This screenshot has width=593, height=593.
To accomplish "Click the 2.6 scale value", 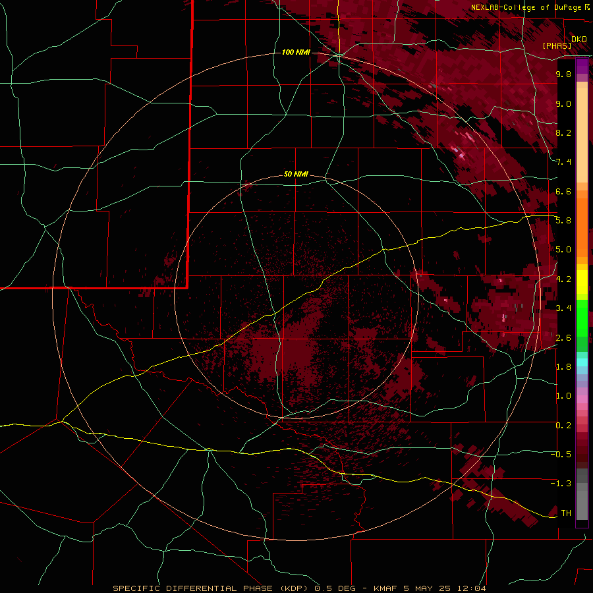I will (x=563, y=337).
